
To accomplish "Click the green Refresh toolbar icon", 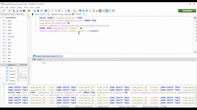I will (x=29, y=11).
